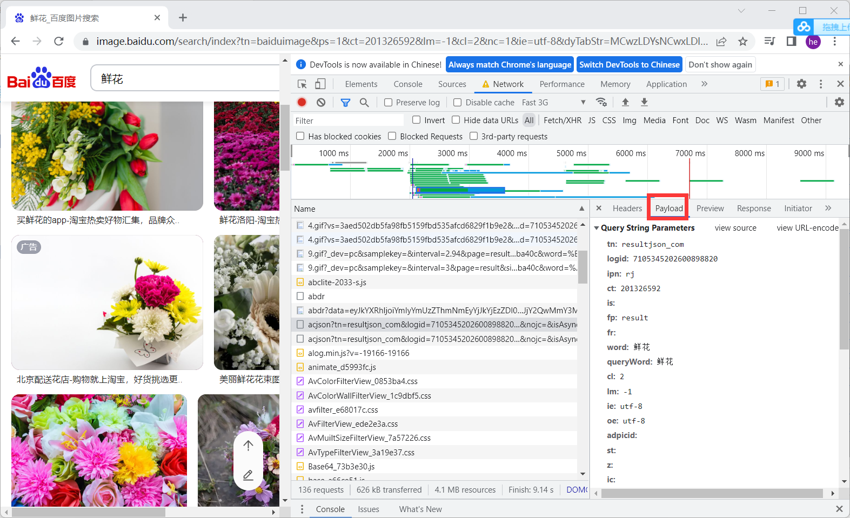The image size is (850, 518).
Task: Click the issues warning badge showing 1
Action: coord(772,84)
